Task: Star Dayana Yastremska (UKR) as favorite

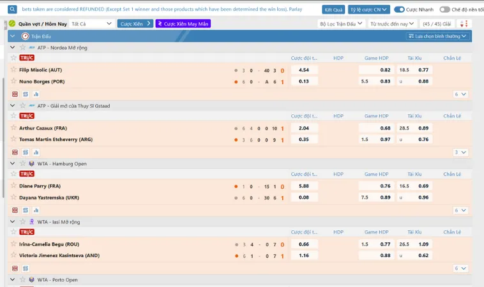Action: coord(13,197)
